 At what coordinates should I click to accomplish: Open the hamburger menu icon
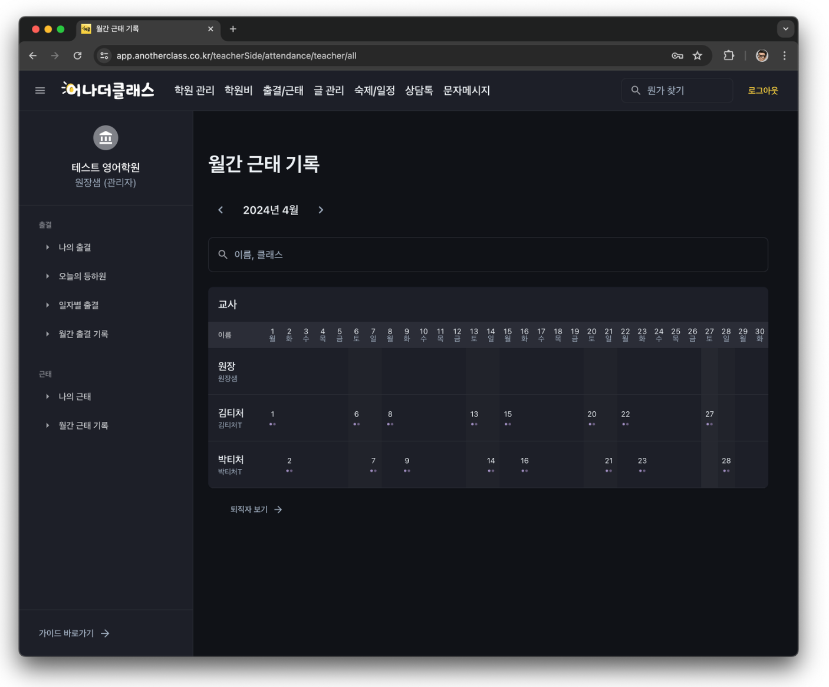pos(40,91)
